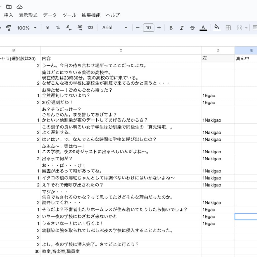The image size is (257, 257).
Task: Click cell with うるさいなー！はい！行くよ！
Action: click(x=121, y=223)
